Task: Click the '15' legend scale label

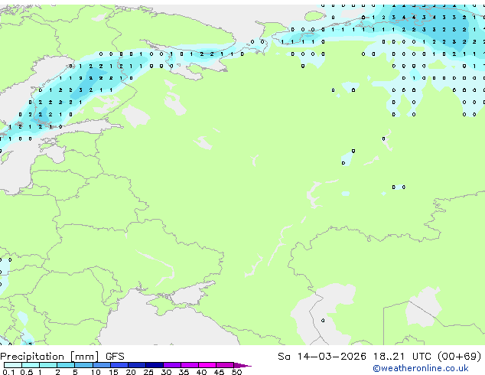Action: [x=113, y=372]
